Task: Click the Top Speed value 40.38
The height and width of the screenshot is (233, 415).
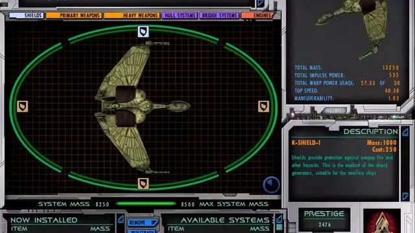Action: (392, 91)
